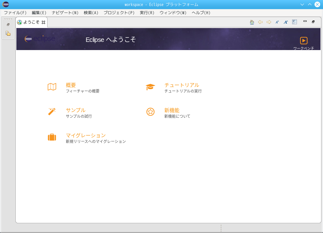Click the star 新機能 icon
The width and height of the screenshot is (323, 233).
coord(150,112)
